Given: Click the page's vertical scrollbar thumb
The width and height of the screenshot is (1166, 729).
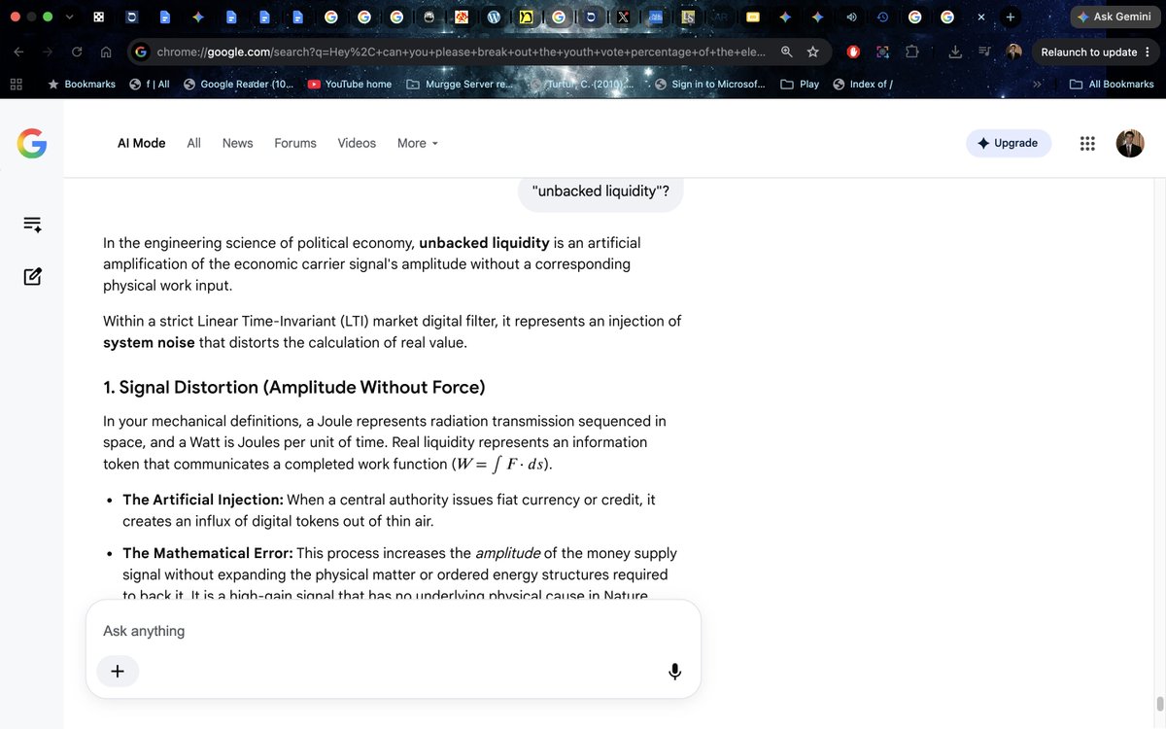Looking at the screenshot, I should [x=1159, y=703].
